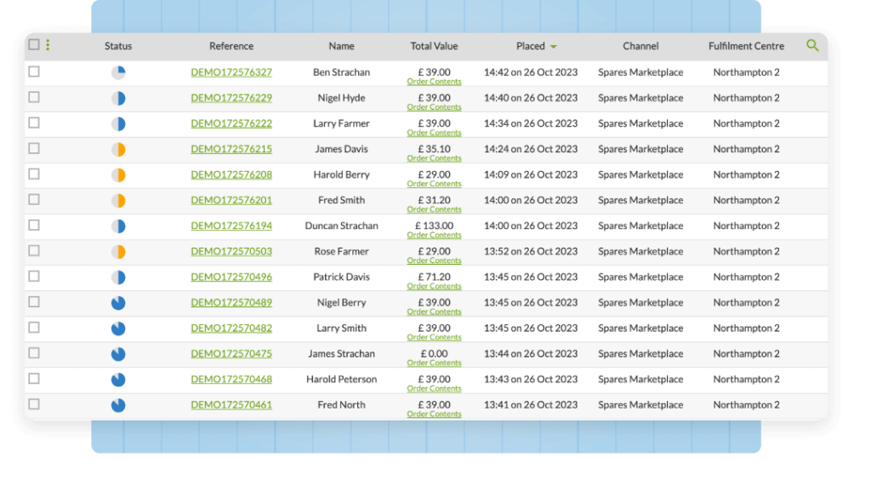Open order reference DEMO172576215
Screen dimensions: 871x480
tap(231, 149)
